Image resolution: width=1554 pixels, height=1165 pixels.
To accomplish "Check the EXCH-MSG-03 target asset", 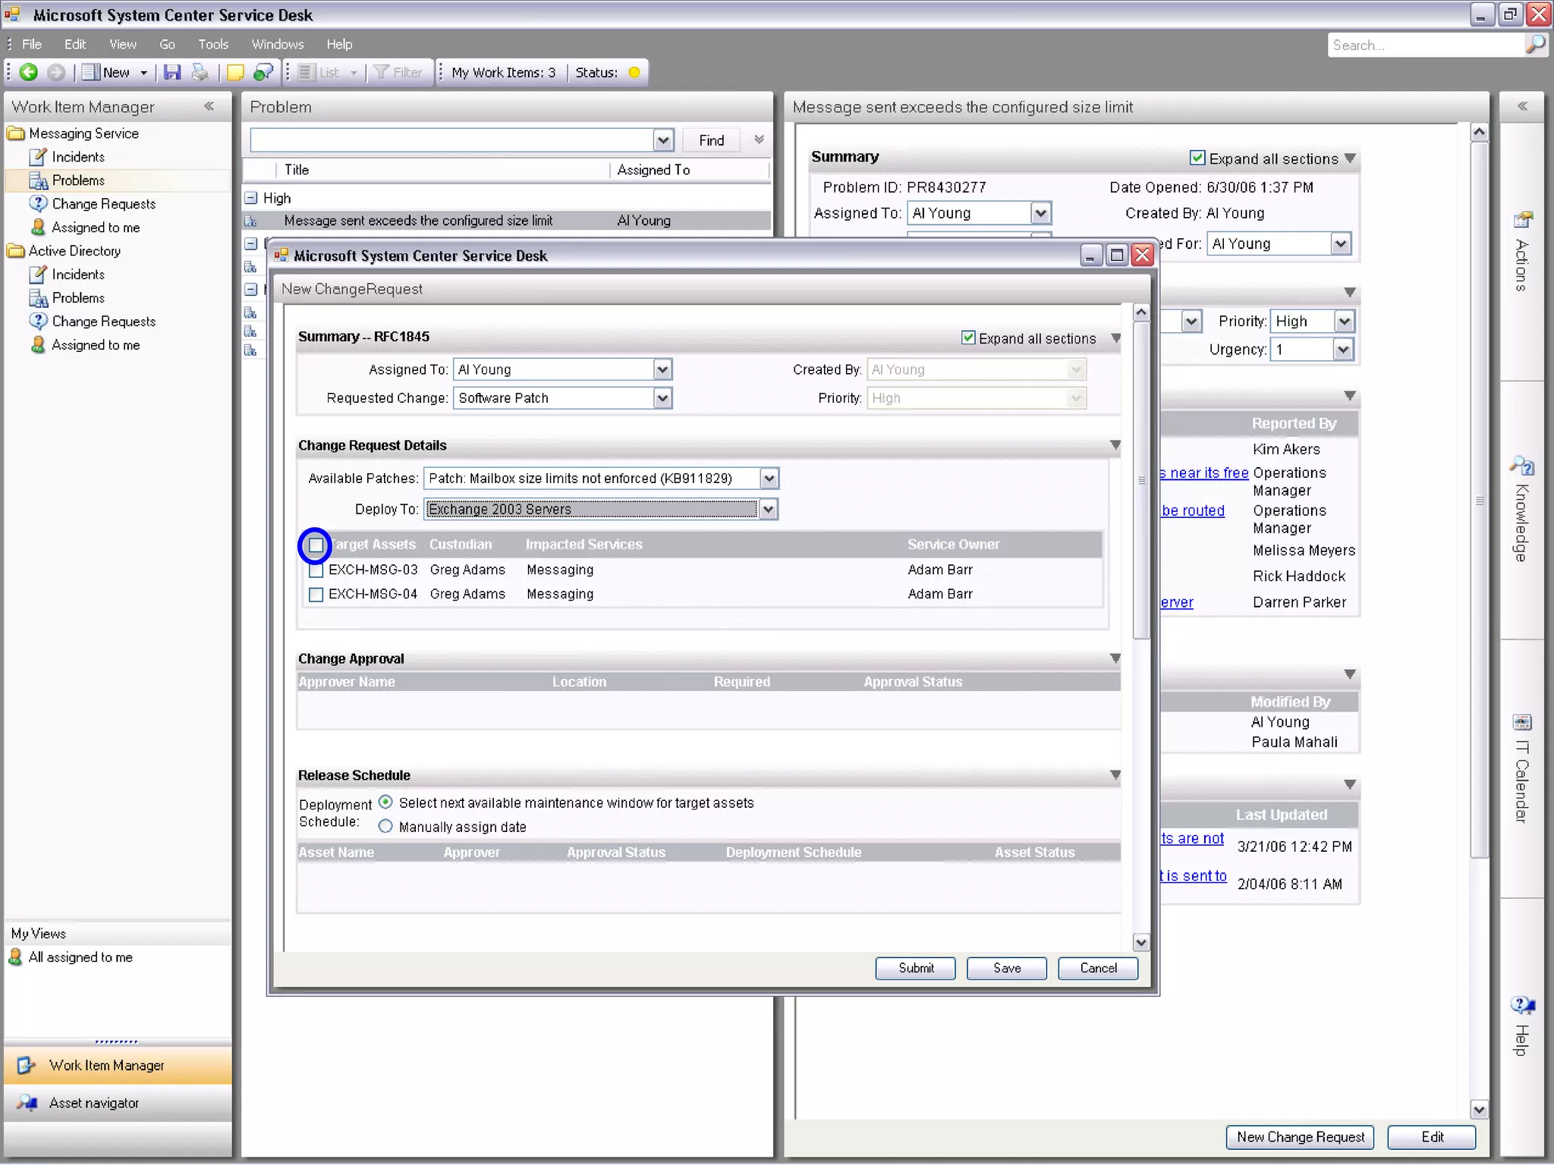I will (x=316, y=570).
